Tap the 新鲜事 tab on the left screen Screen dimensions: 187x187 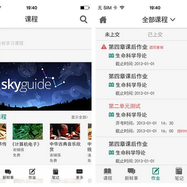point(8,175)
